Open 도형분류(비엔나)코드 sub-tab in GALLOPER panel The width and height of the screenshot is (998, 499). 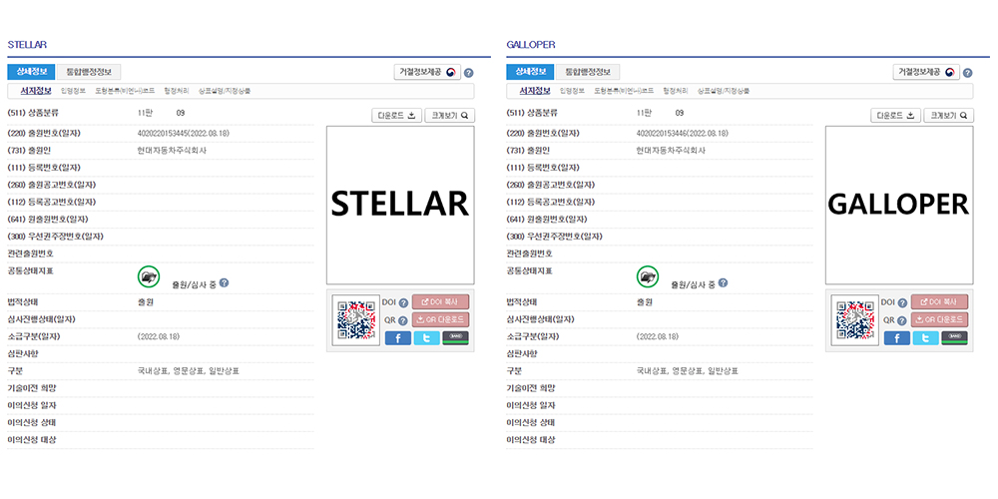click(624, 91)
